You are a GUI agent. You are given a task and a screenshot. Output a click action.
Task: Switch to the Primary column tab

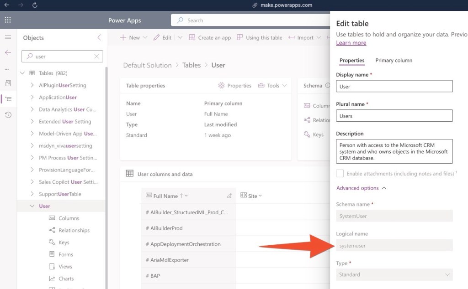394,61
